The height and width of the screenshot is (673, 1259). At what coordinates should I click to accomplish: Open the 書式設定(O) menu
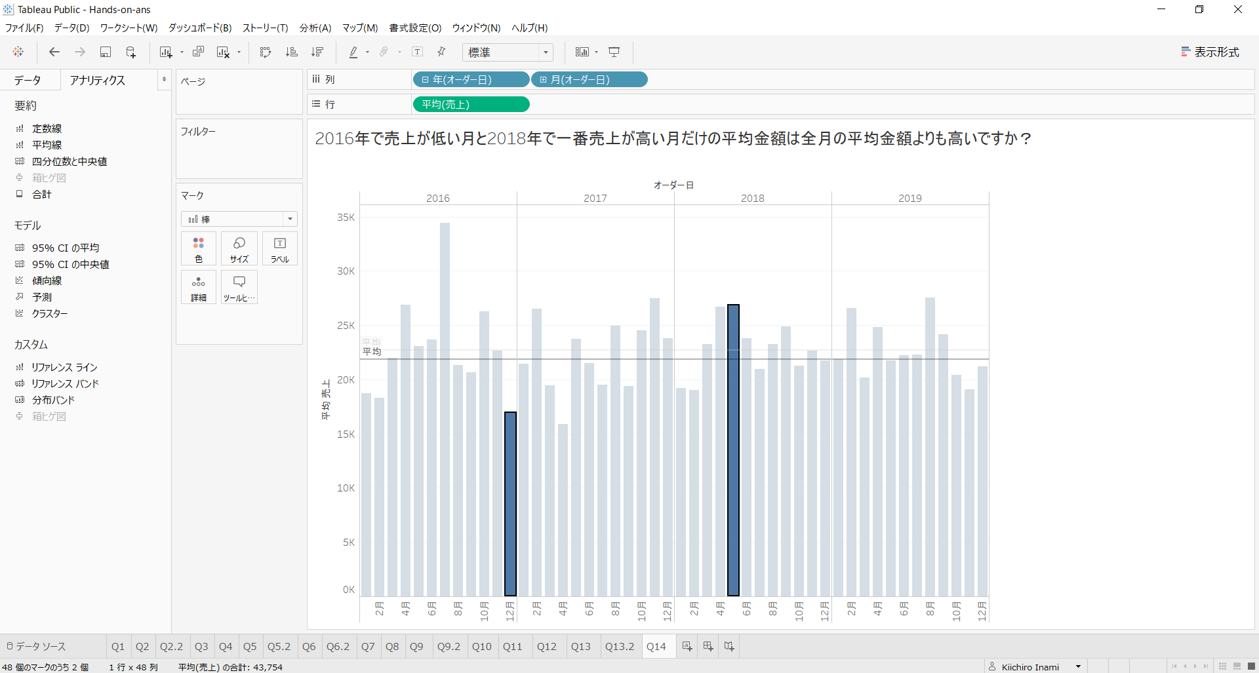click(415, 28)
